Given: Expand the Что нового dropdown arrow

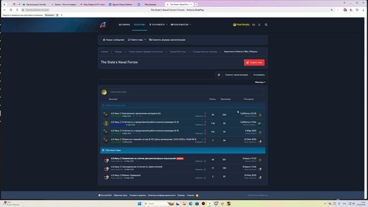Looking at the screenshot, I should 167,25.
